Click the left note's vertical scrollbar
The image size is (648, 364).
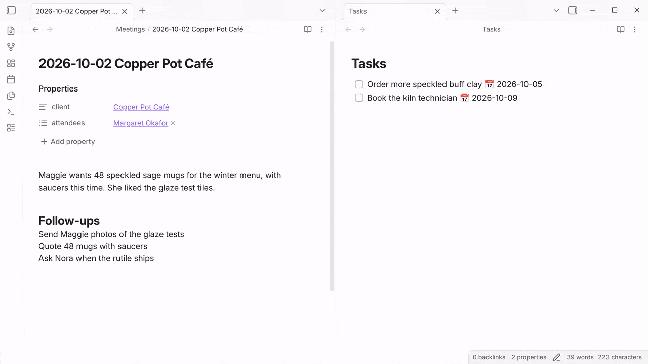click(332, 166)
